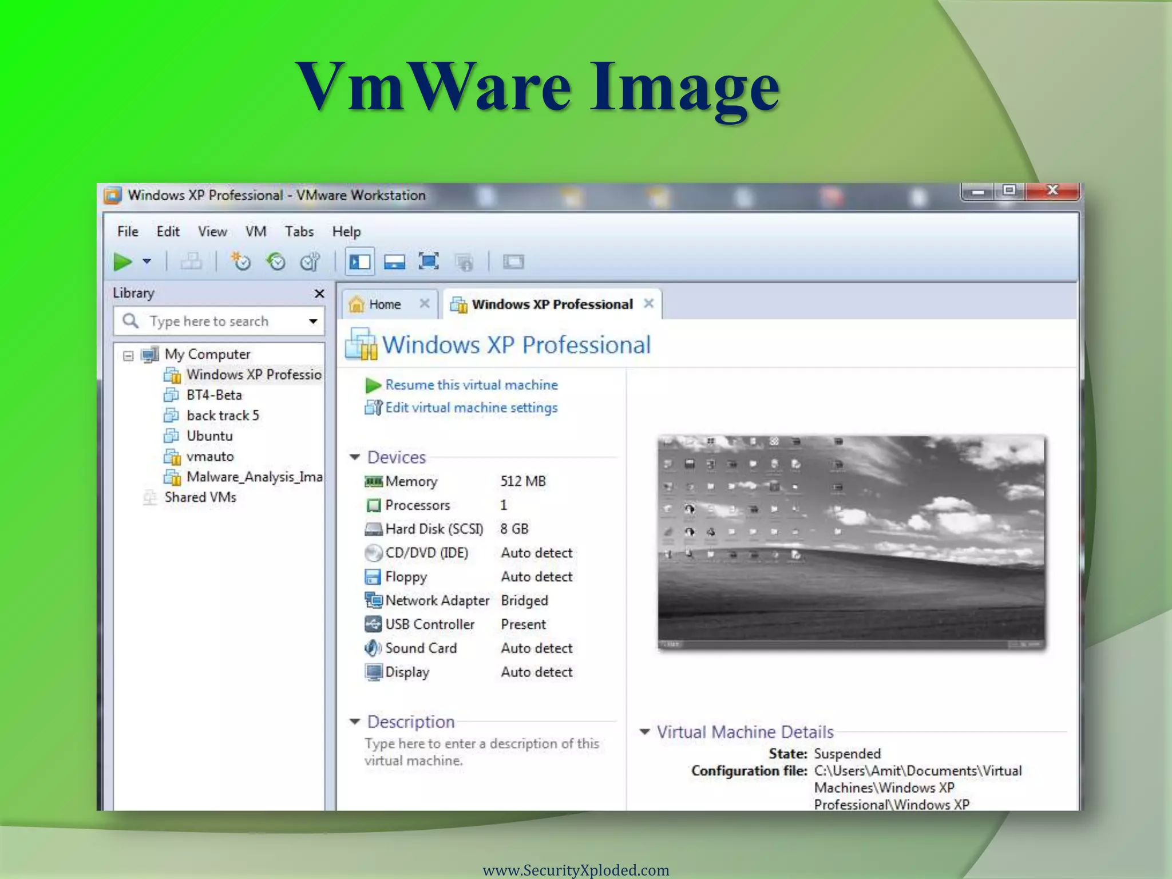Close the Home tab
Viewport: 1172px width, 879px height.
click(x=425, y=303)
